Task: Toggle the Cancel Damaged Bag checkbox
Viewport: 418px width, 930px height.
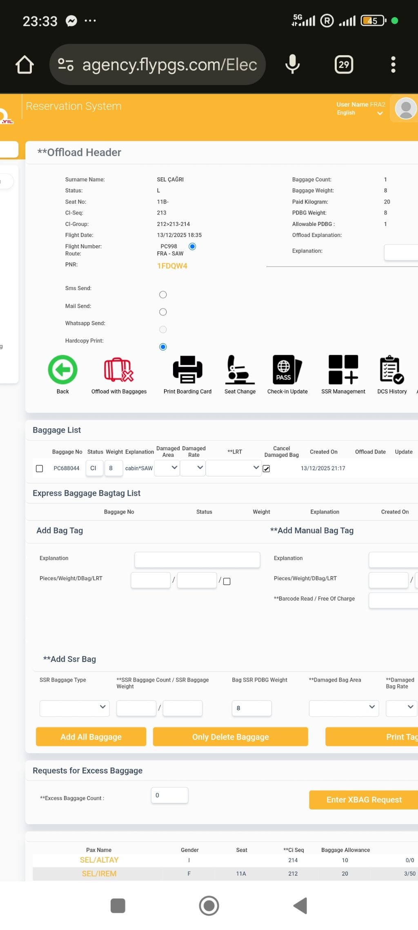Action: (266, 469)
